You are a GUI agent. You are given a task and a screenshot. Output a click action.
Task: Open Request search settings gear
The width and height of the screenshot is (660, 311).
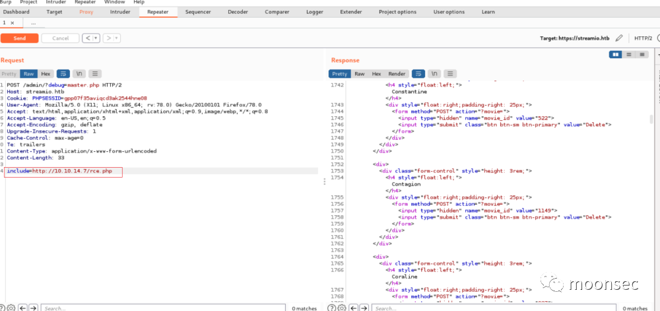coord(11,308)
